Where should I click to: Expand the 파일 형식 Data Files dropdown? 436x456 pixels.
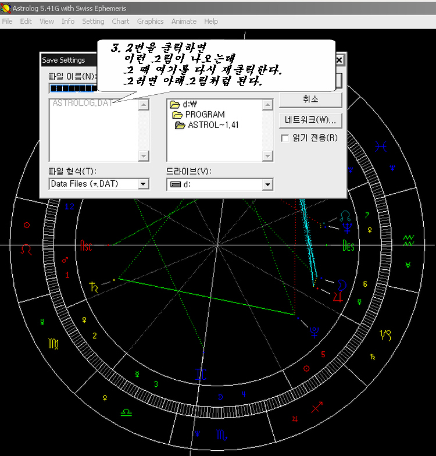(143, 184)
